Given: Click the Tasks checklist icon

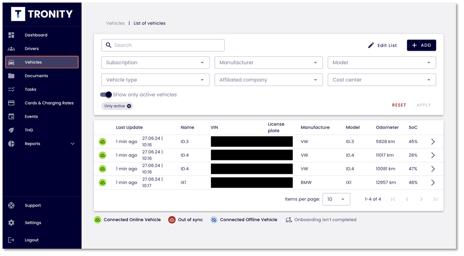Looking at the screenshot, I should (11, 89).
